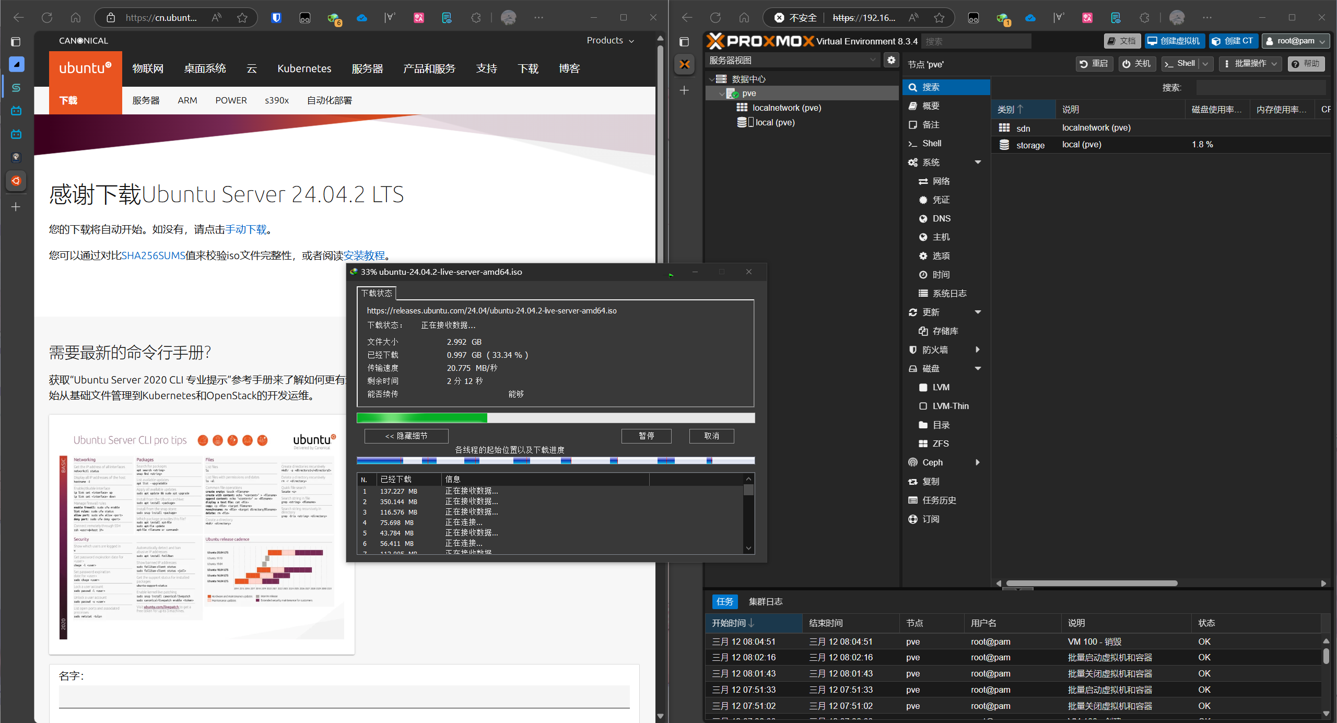1337x723 pixels.
Task: Open 凭证 certificates settings
Action: coord(946,200)
